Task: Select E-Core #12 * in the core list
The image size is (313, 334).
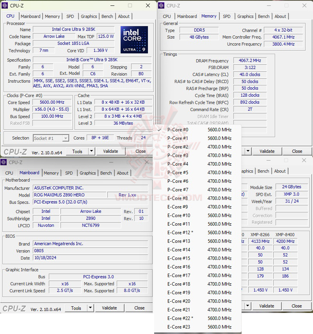Action: pyautogui.click(x=198, y=233)
